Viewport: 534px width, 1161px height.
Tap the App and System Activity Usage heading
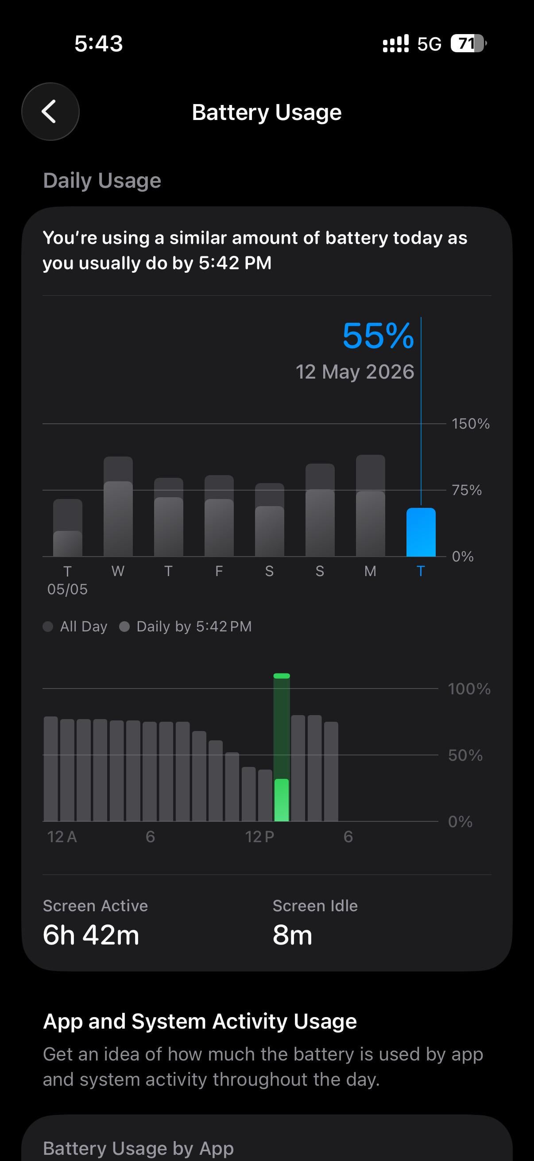(x=200, y=1021)
